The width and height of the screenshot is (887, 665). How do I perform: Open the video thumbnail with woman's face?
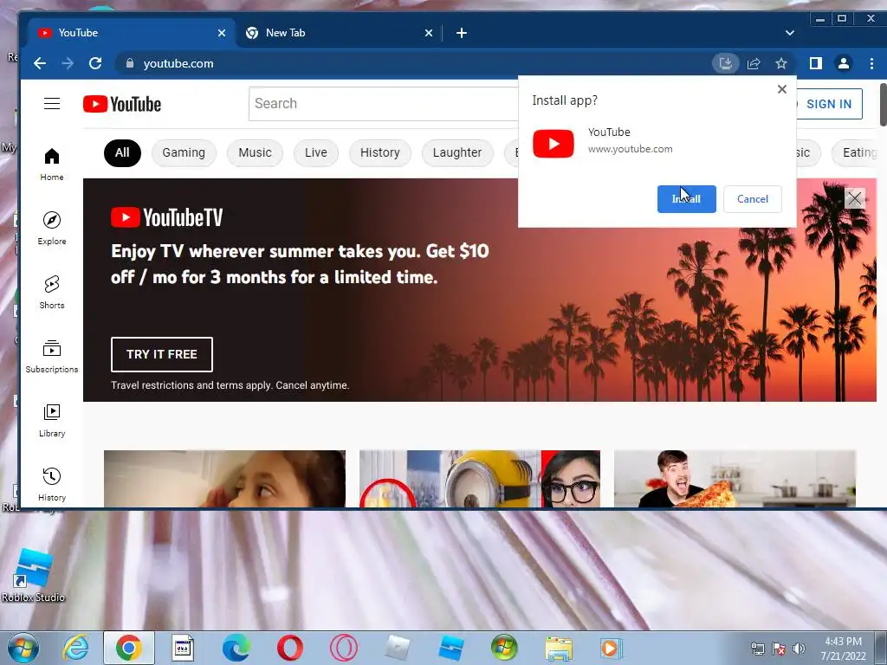click(x=224, y=478)
